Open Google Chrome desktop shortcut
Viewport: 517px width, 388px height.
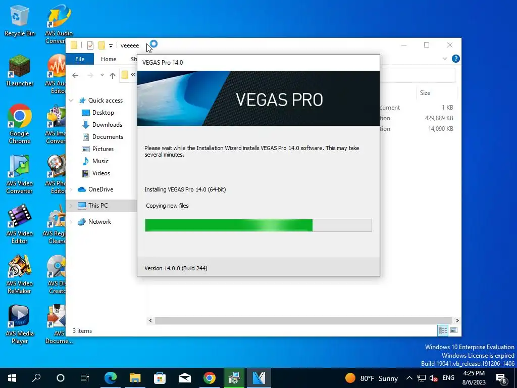20,124
